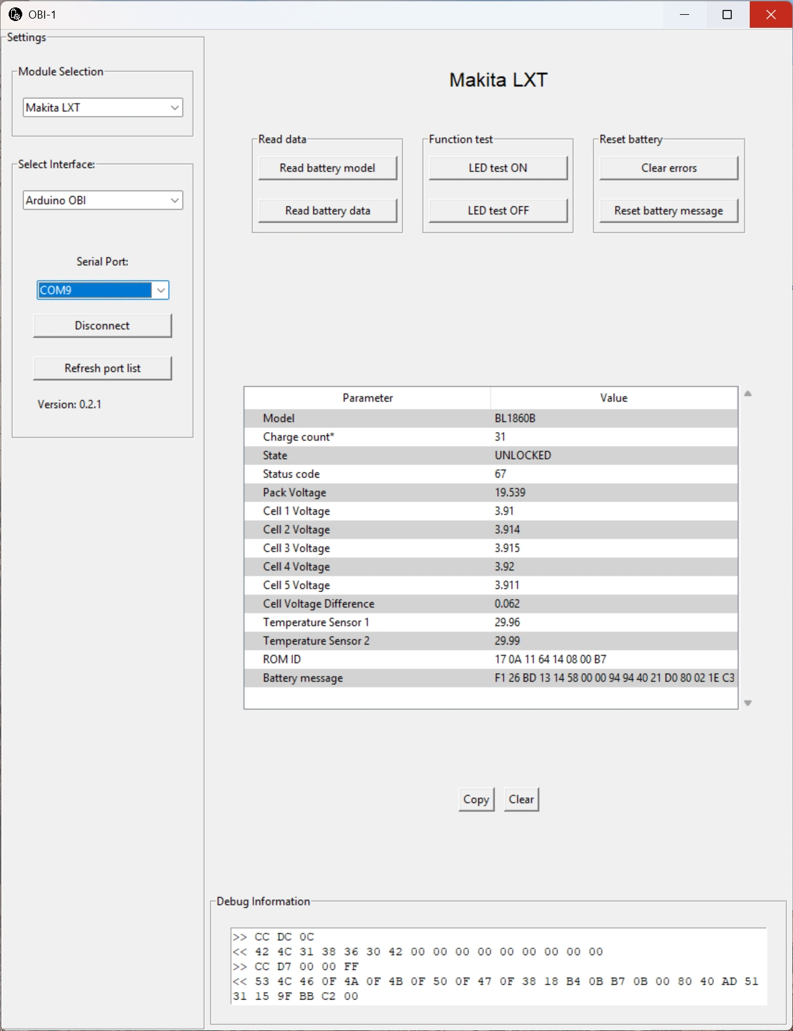Select the Charge count* row
Viewport: 793px width, 1031px height.
[x=491, y=437]
